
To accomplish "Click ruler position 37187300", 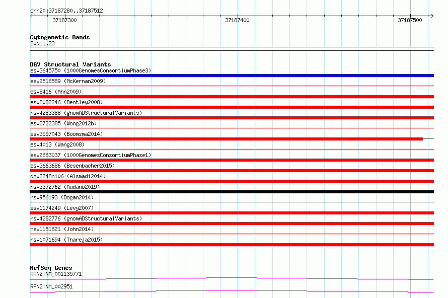I will (x=64, y=20).
